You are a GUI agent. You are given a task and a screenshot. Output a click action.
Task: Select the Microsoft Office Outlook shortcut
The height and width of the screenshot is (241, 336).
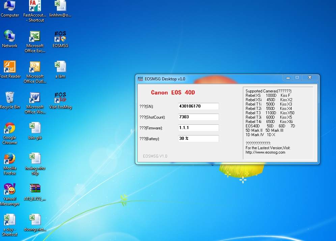[35, 72]
